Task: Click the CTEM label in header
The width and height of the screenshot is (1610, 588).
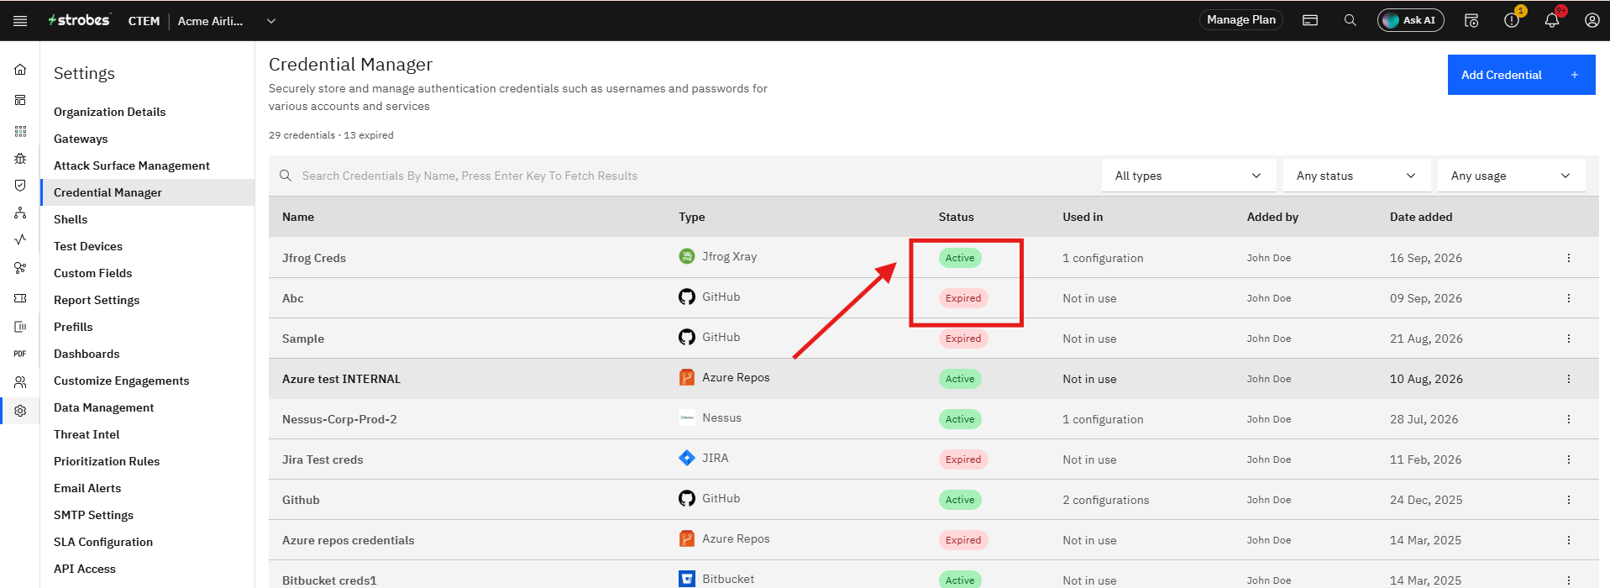Action: click(144, 21)
